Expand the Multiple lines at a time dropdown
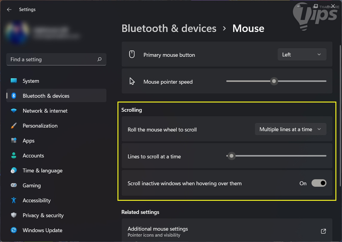 click(290, 129)
